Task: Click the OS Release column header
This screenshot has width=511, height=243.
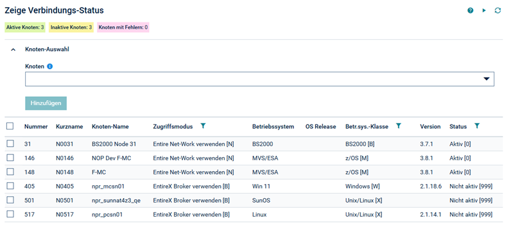Action: pos(321,126)
